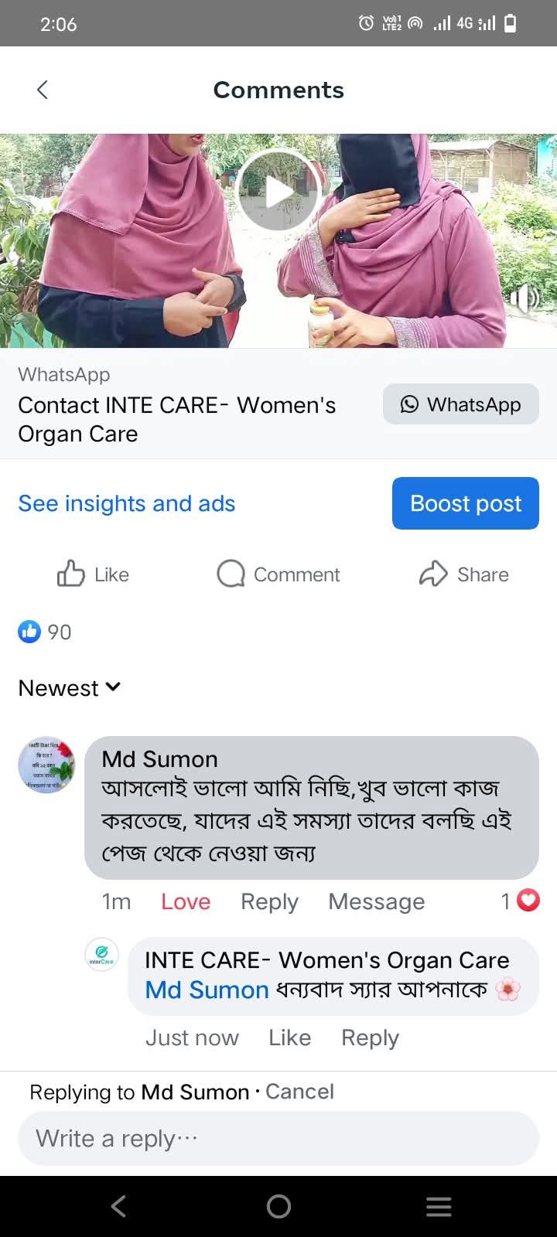Toggle Love reaction on Md Sumon's comment

click(186, 901)
